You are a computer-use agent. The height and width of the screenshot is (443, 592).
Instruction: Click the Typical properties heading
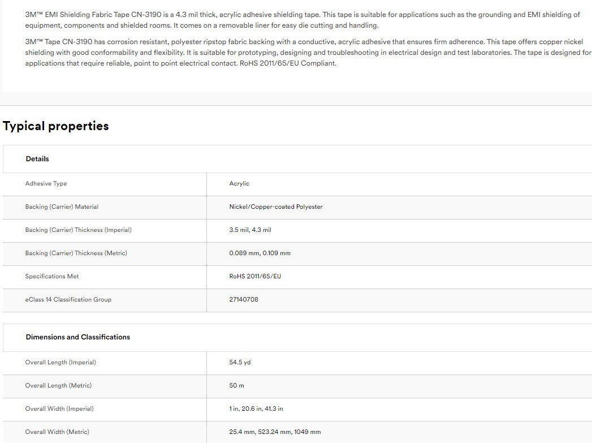pos(55,126)
